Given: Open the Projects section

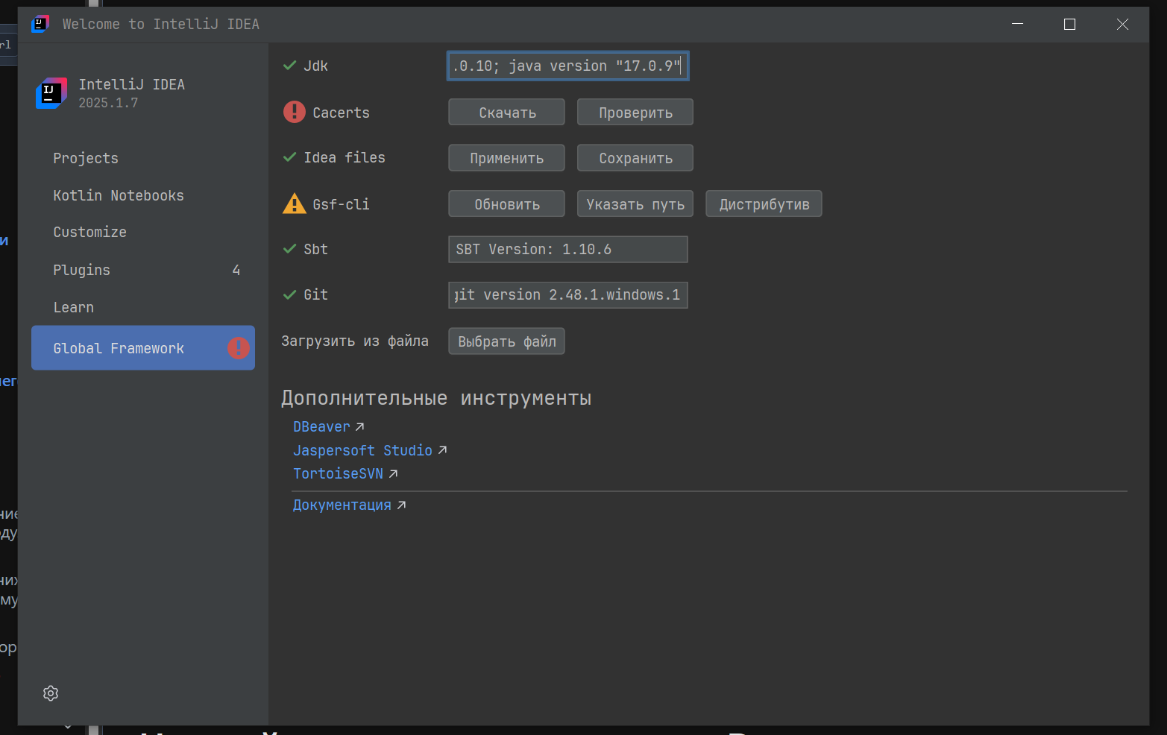Looking at the screenshot, I should (86, 158).
